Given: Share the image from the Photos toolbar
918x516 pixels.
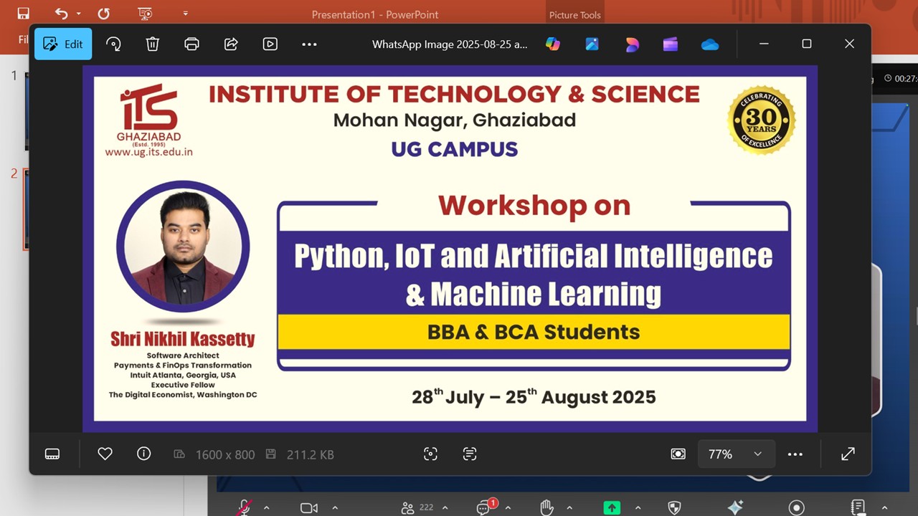Looking at the screenshot, I should 231,44.
